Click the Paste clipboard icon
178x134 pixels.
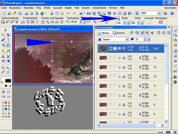[62, 13]
